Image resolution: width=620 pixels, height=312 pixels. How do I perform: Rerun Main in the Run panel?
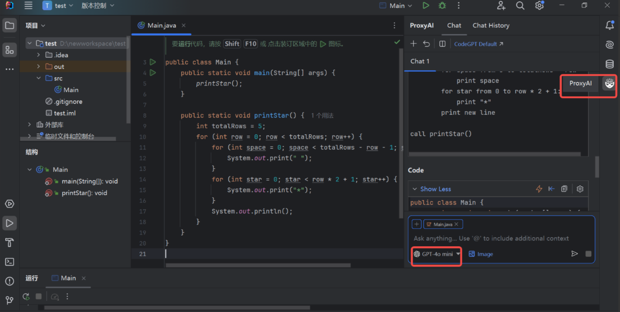[x=26, y=296]
